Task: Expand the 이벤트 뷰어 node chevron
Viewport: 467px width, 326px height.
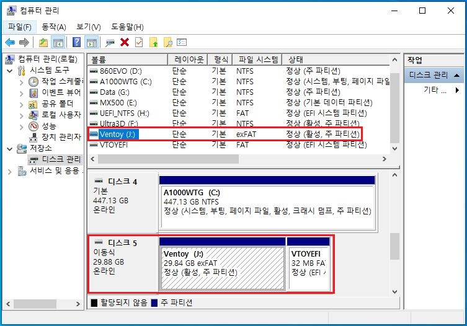Action: pyautogui.click(x=21, y=94)
